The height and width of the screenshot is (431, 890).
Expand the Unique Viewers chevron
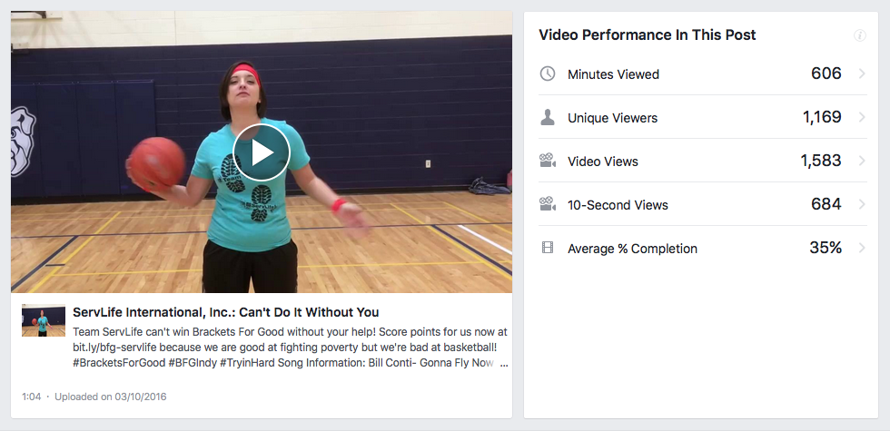(862, 117)
